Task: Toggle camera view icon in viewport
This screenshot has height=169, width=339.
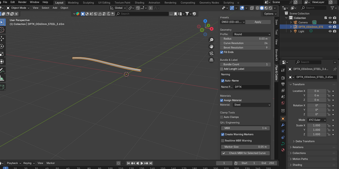Action: 211,53
